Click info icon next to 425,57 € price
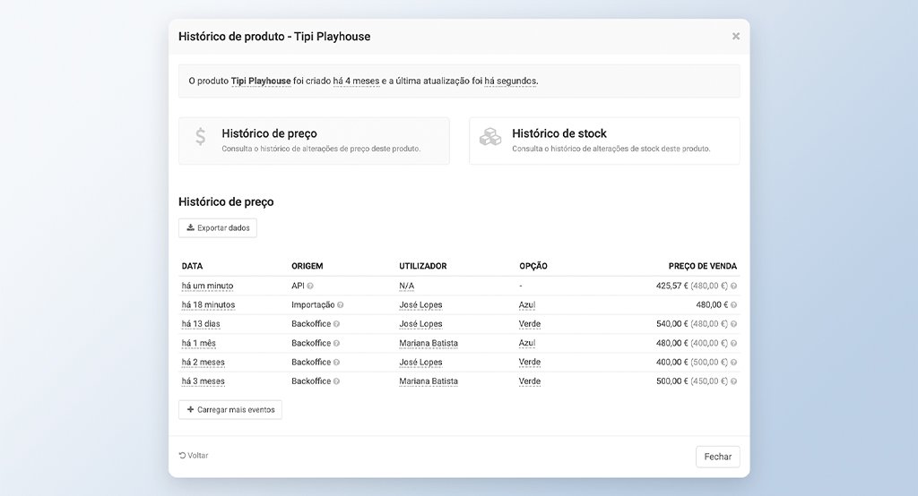Viewport: 918px width, 496px height. coord(733,286)
